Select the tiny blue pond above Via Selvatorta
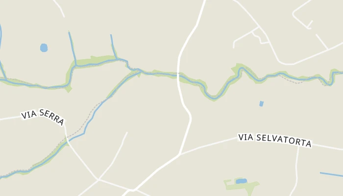343x196 pixels. click(261, 104)
